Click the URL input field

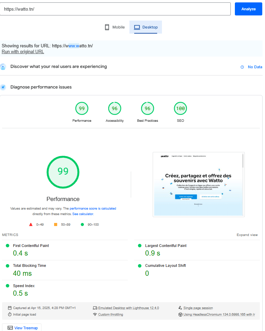[115, 9]
